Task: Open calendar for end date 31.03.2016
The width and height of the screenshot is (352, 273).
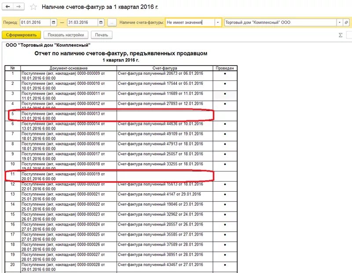Action: 101,22
